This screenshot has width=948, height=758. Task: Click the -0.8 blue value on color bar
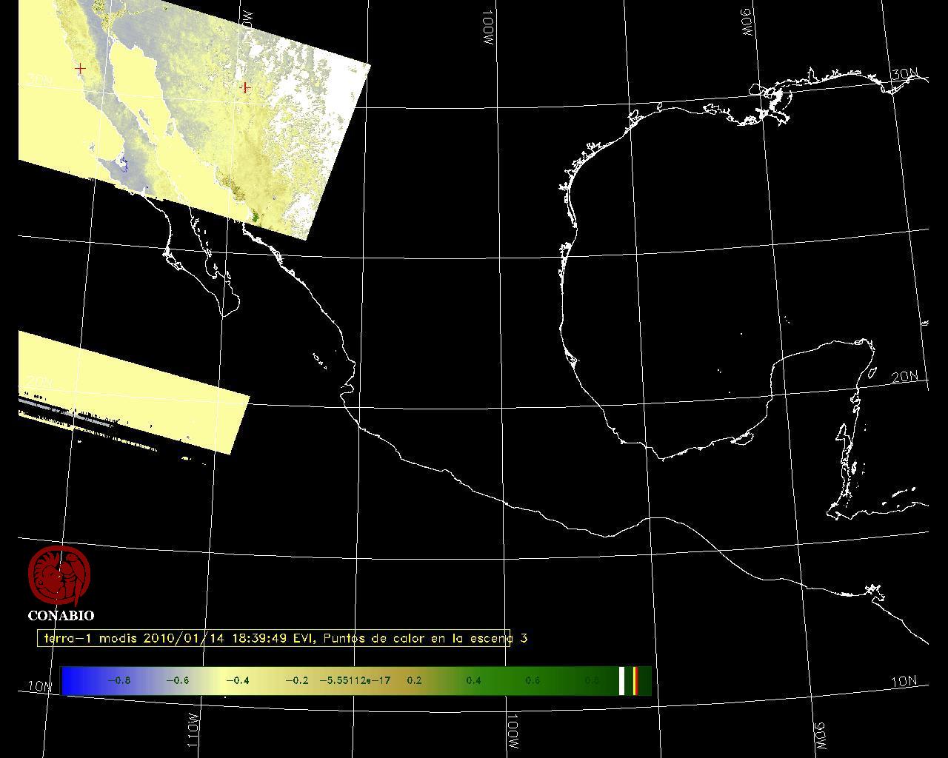[x=118, y=681]
